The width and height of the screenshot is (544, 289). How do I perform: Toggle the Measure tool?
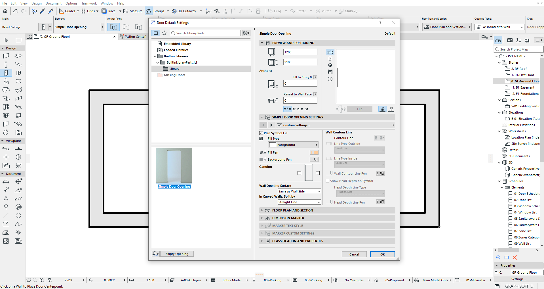point(133,11)
